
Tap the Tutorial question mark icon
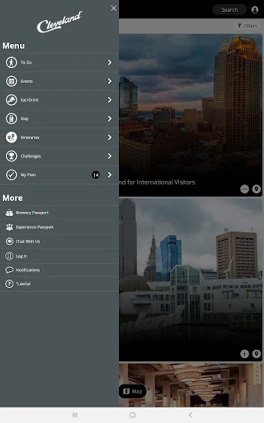(x=9, y=284)
